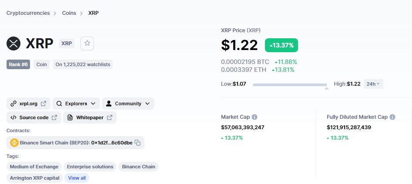Click the Rank #6 badge
412x184 pixels.
[x=18, y=64]
